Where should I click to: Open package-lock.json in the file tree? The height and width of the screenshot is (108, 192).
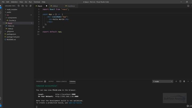click(x=13, y=37)
